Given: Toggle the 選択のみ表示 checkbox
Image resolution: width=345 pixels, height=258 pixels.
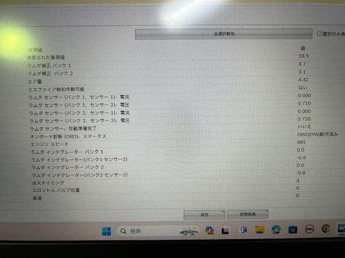Looking at the screenshot, I should click(x=319, y=33).
